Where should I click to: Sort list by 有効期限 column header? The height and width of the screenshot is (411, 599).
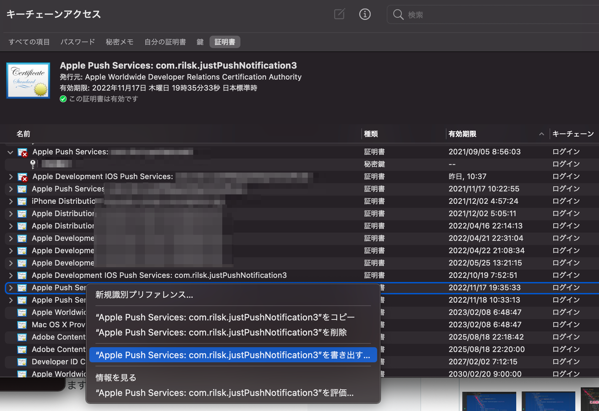click(x=462, y=134)
